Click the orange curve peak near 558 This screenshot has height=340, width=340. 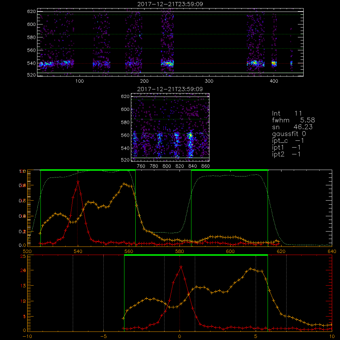point(124,184)
